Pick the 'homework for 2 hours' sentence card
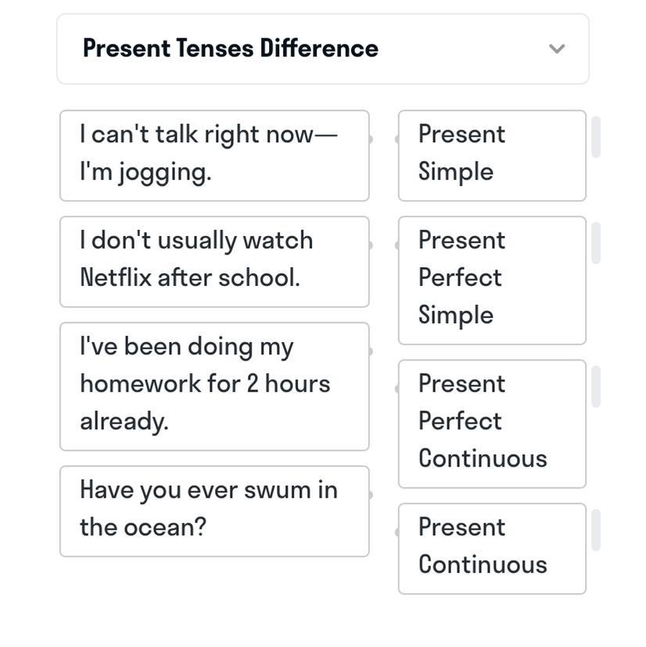The height and width of the screenshot is (647, 646). pyautogui.click(x=214, y=386)
